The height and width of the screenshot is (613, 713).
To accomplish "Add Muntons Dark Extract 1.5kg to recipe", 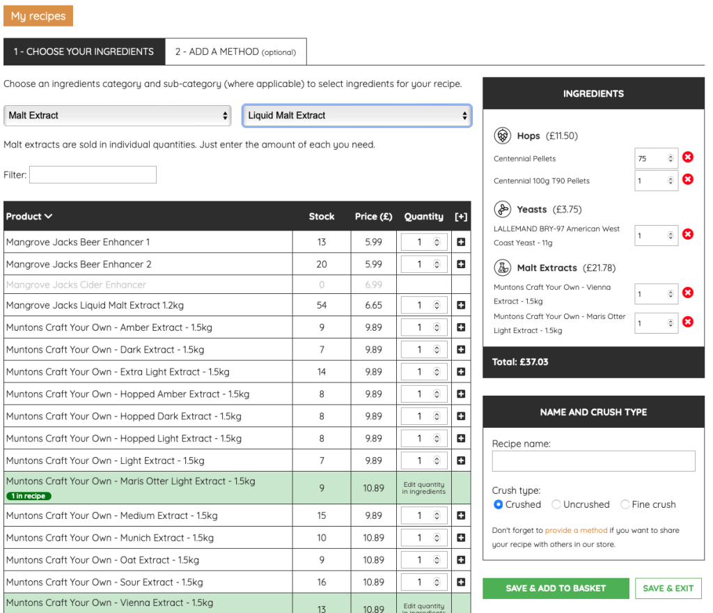I will point(461,350).
